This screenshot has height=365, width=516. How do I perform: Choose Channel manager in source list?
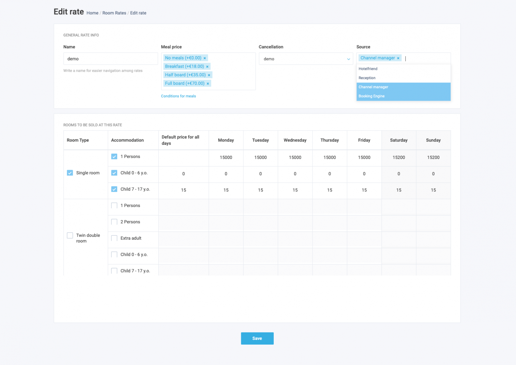pos(403,87)
